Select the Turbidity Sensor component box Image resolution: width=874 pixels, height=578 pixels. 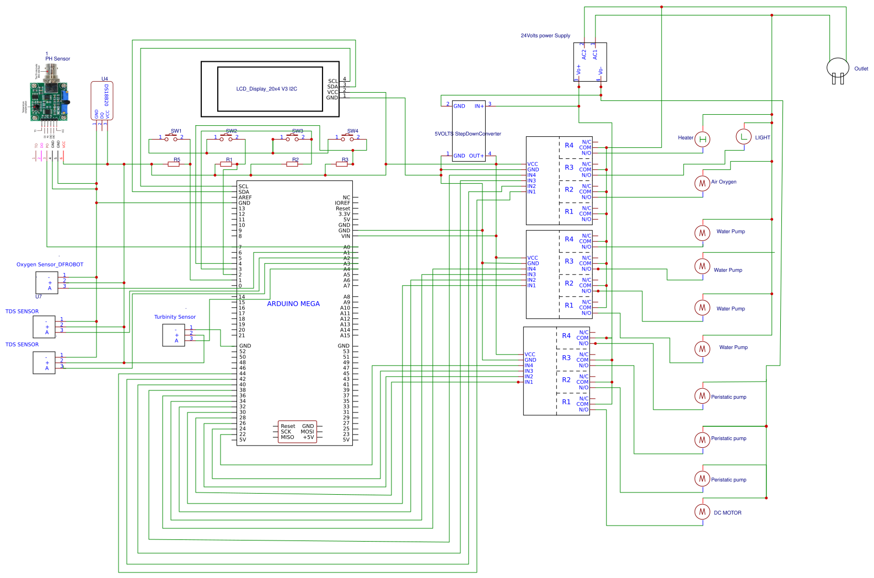[x=174, y=335]
